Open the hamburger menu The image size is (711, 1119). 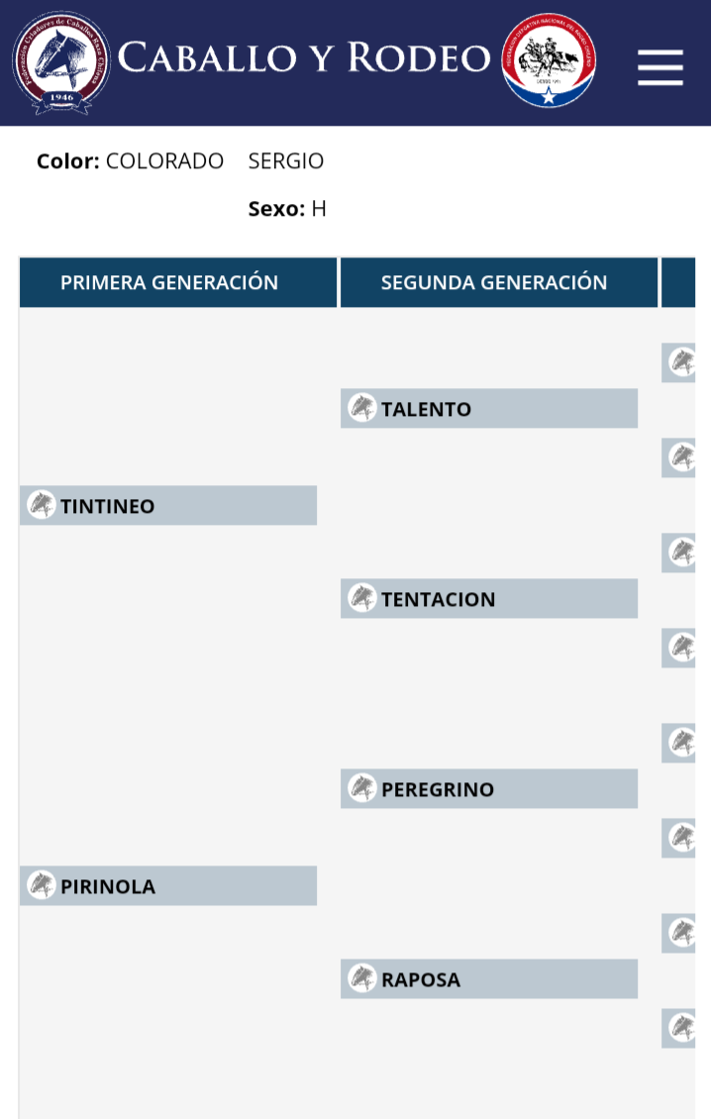click(x=660, y=67)
